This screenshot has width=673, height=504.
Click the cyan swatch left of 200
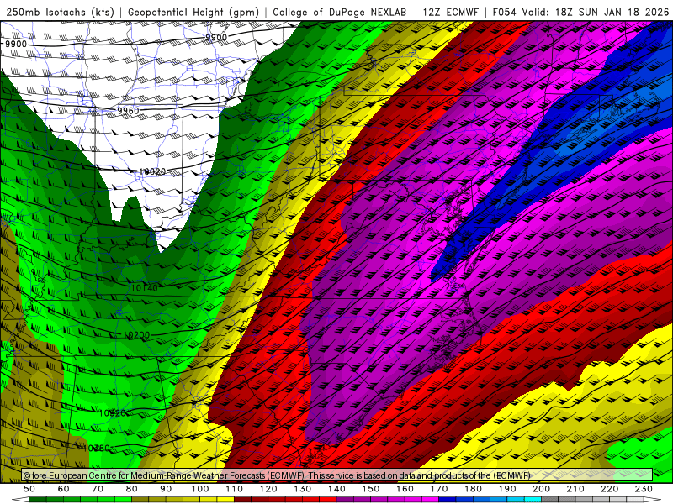coord(533,500)
